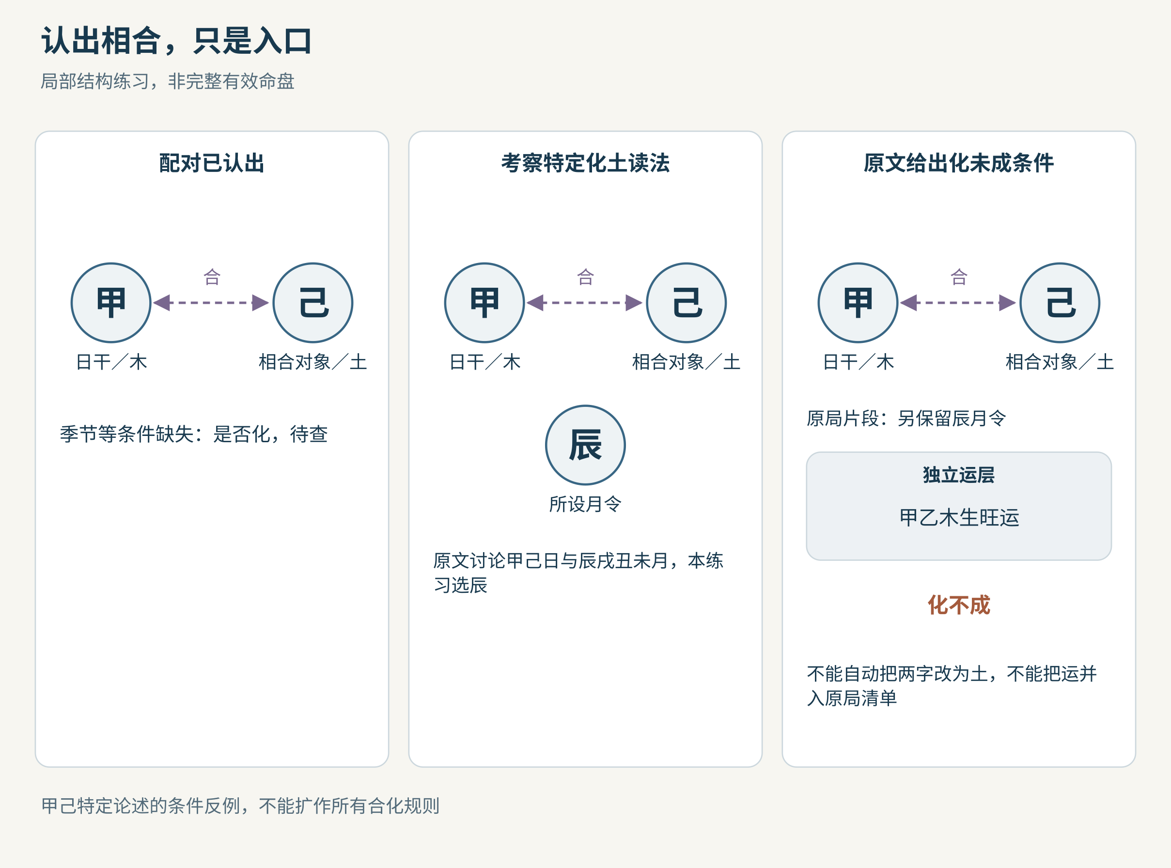This screenshot has height=868, width=1171.
Task: Click the 合 label in the 配对已认出 panel
Action: 212,277
